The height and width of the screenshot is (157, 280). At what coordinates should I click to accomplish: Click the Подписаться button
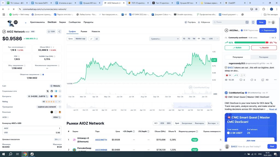(x=268, y=31)
